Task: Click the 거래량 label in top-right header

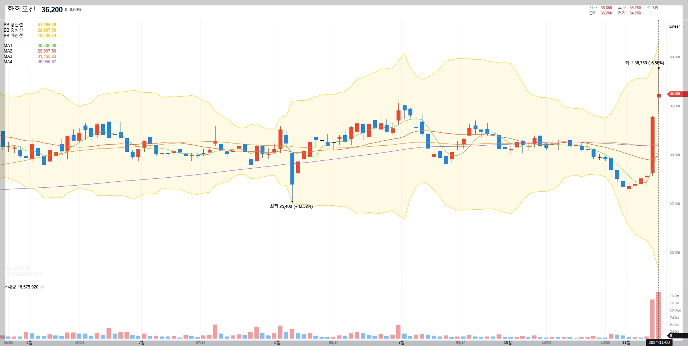Action: pos(652,8)
